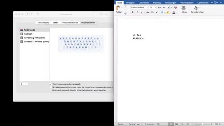This screenshot has width=224, height=126.
Task: Add an input source with plus button
Action: 22,84
